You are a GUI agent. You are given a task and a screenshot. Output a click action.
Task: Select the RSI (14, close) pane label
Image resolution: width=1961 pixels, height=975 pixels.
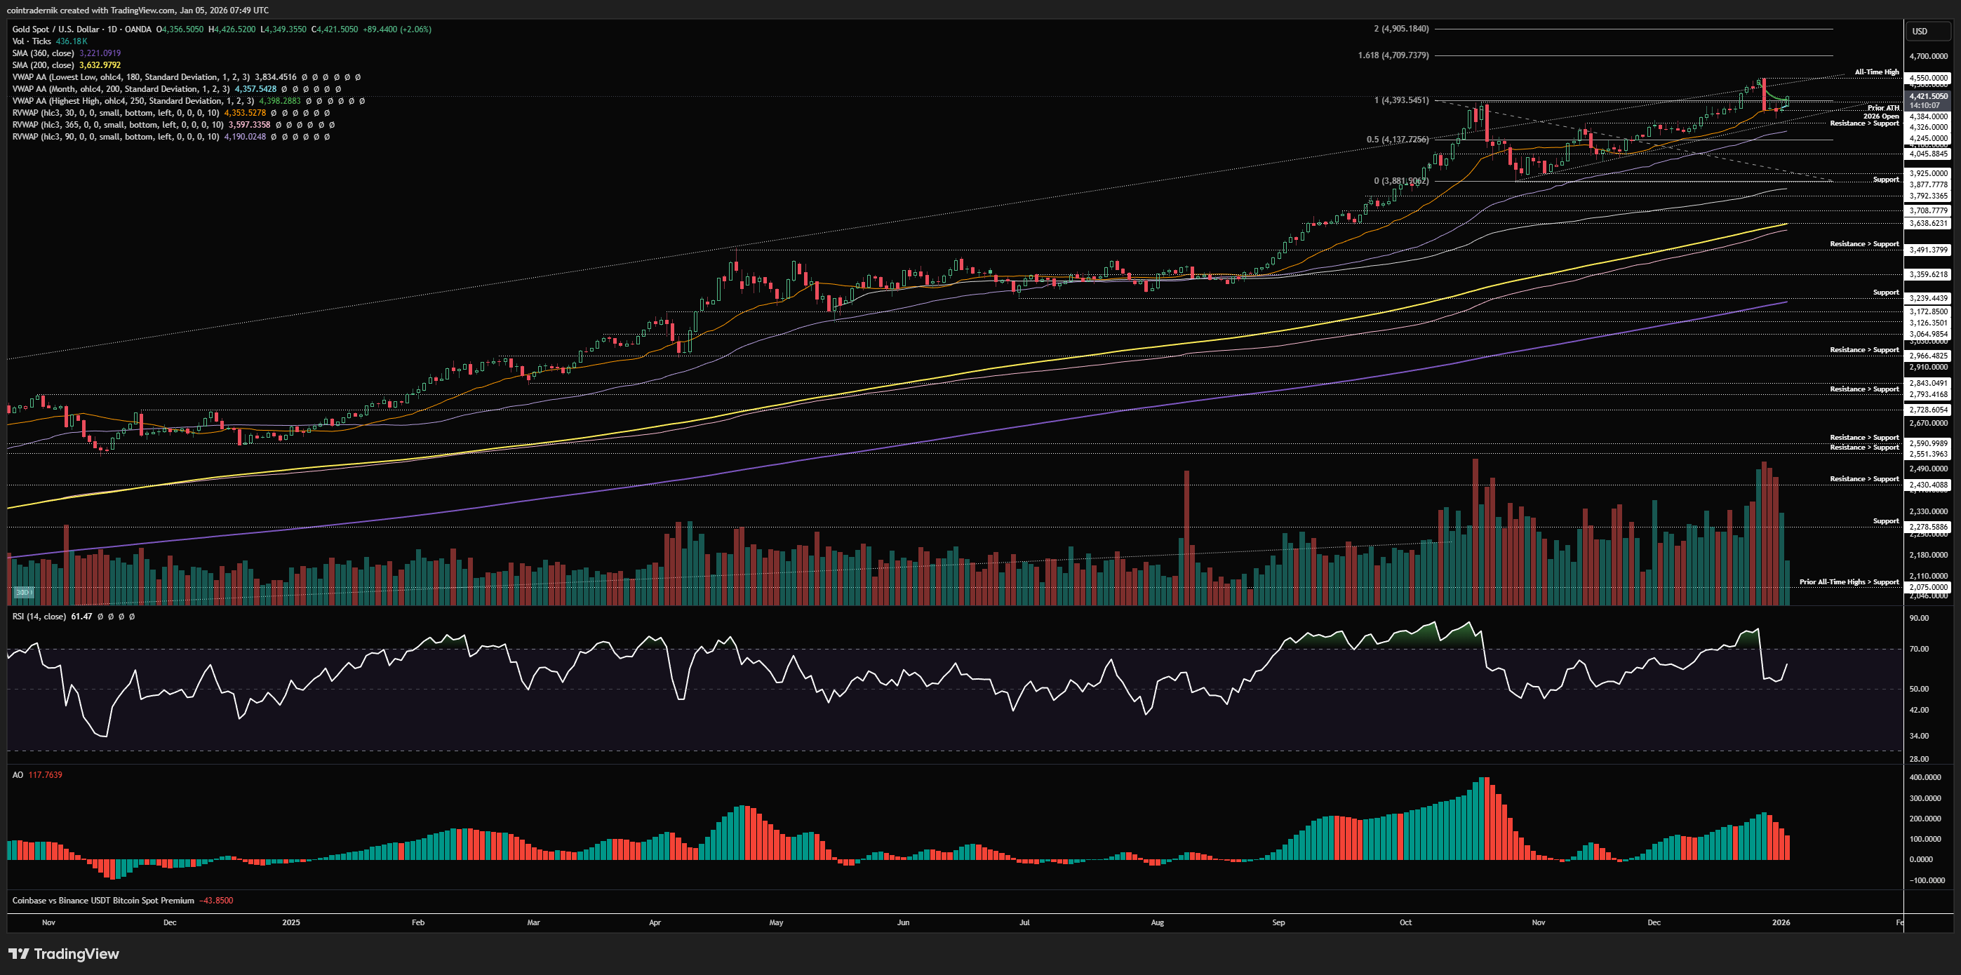coord(38,617)
